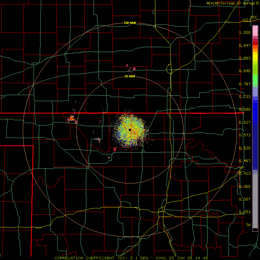
Task: Click the 0.893 legend value
Action: (x=245, y=58)
